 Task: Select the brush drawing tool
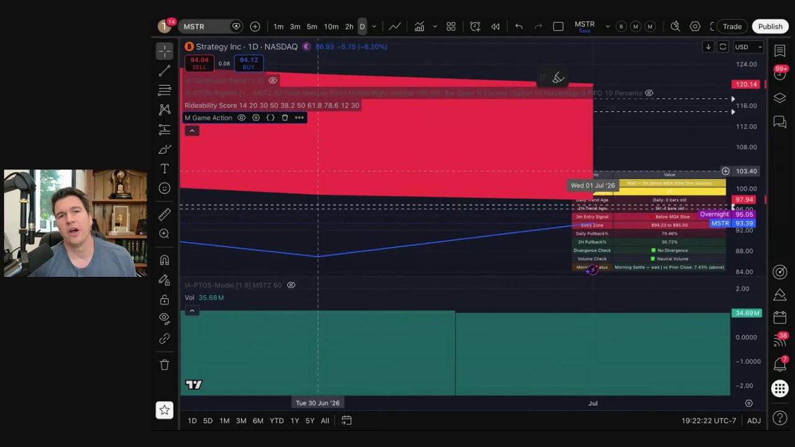pos(165,149)
